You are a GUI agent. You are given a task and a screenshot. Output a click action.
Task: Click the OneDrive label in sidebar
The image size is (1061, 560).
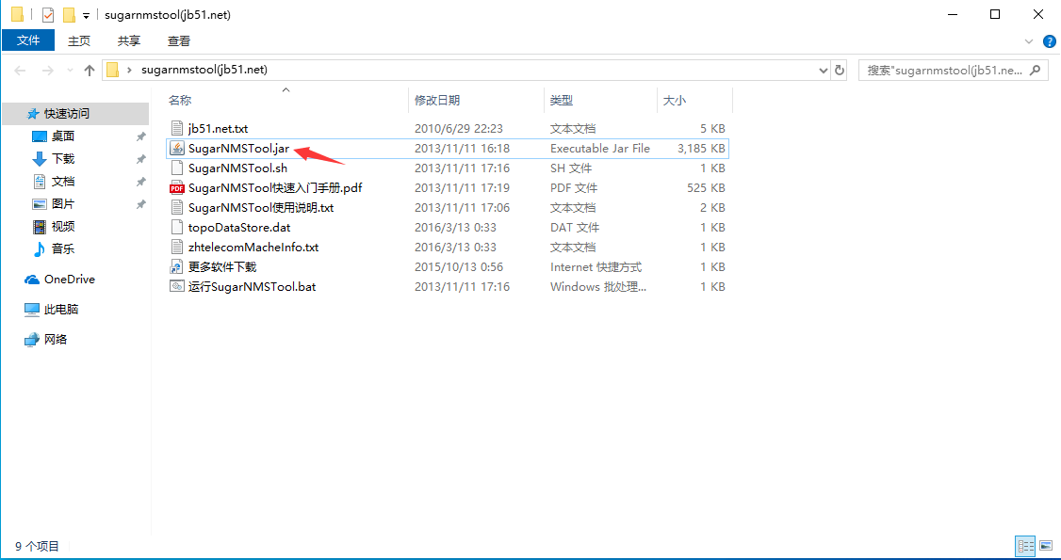(70, 279)
